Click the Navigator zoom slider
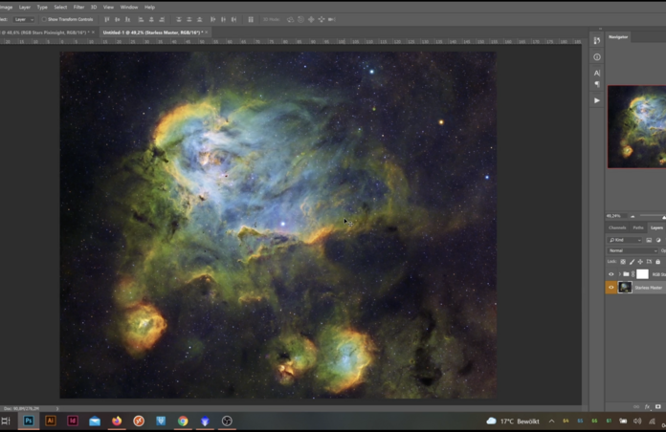The height and width of the screenshot is (432, 666). pos(653,216)
